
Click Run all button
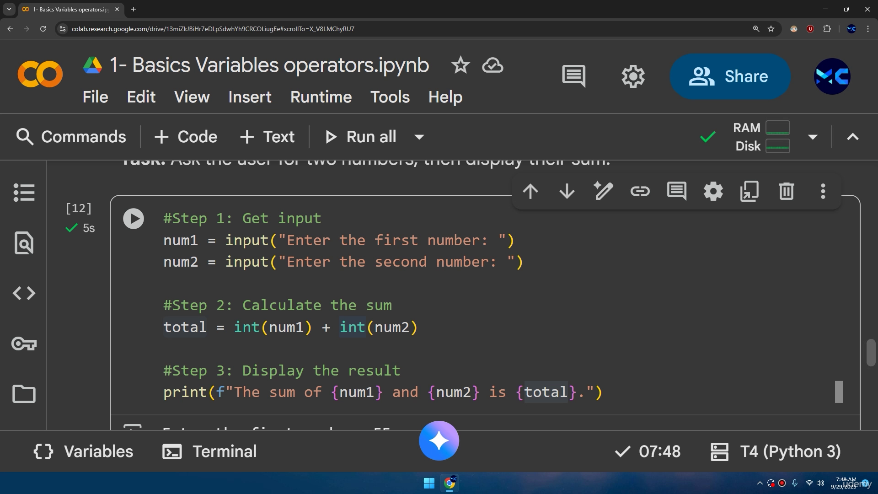coord(360,137)
